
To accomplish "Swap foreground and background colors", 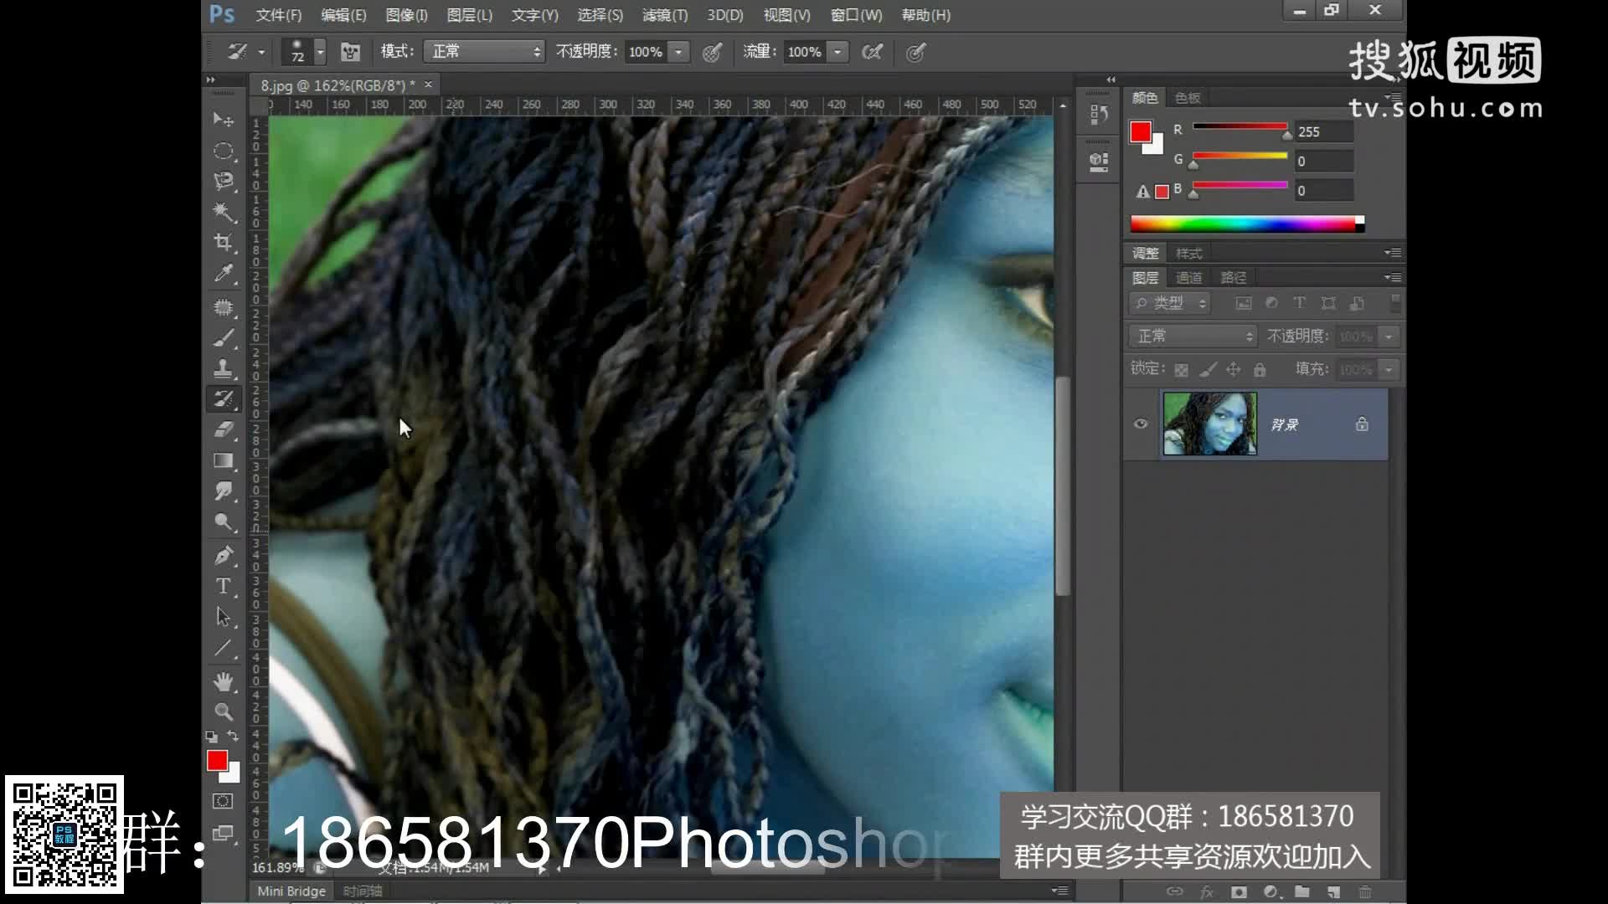I will [233, 737].
